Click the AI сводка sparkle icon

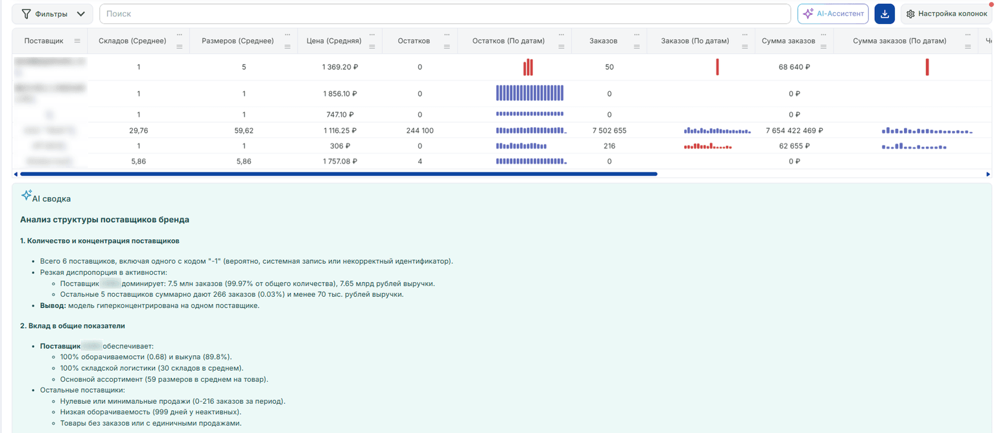click(x=26, y=195)
